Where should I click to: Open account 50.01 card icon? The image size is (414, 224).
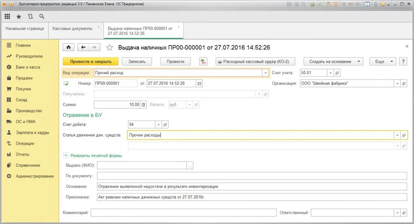337,73
